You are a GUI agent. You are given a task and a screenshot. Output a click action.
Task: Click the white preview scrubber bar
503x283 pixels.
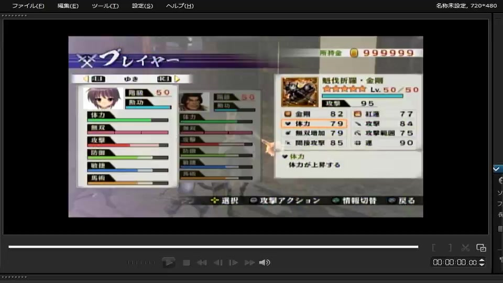pos(213,247)
